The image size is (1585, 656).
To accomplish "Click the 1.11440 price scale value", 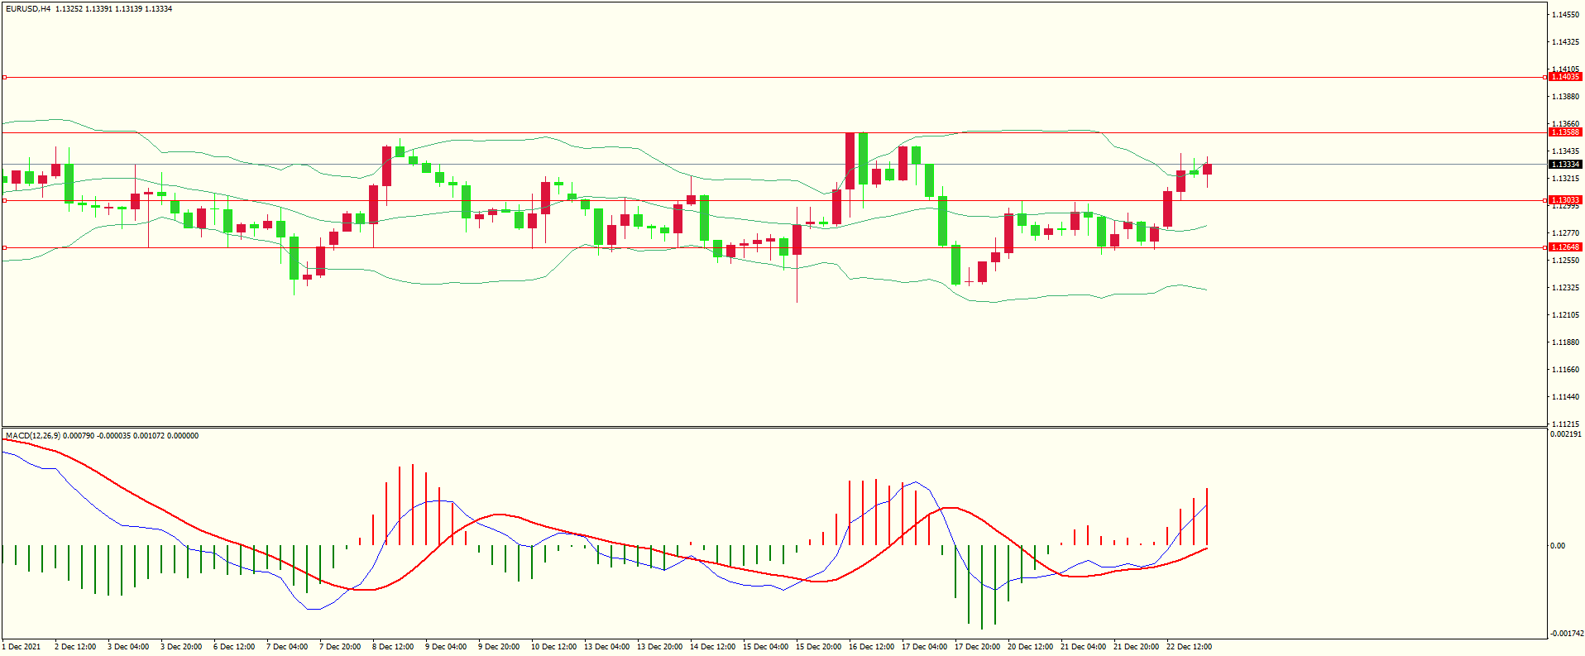I will coord(1566,397).
